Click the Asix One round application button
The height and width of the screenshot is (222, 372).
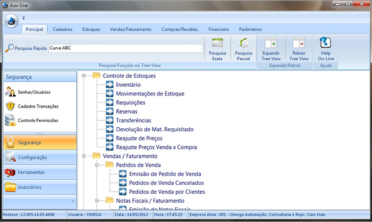(x=11, y=21)
